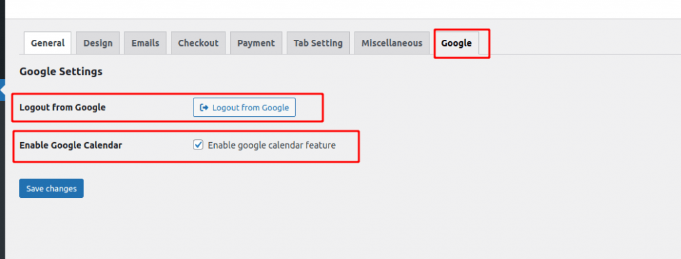Uncheck Enable google calendar feature checkbox
Viewport: 681px width, 259px height.
[x=198, y=145]
